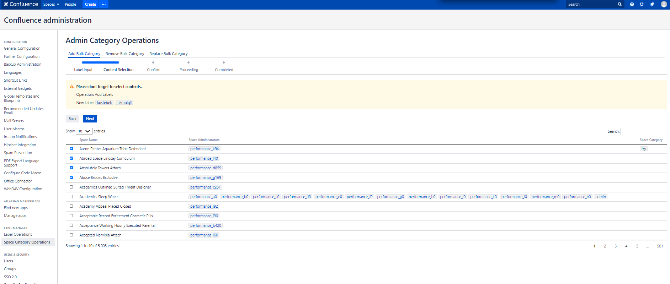Open the help question mark icon
This screenshot has height=284, width=670.
(x=632, y=4)
